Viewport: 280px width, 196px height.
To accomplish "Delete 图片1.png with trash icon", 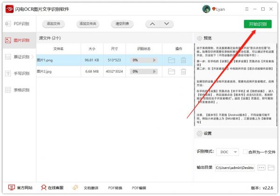I will point(183,60).
